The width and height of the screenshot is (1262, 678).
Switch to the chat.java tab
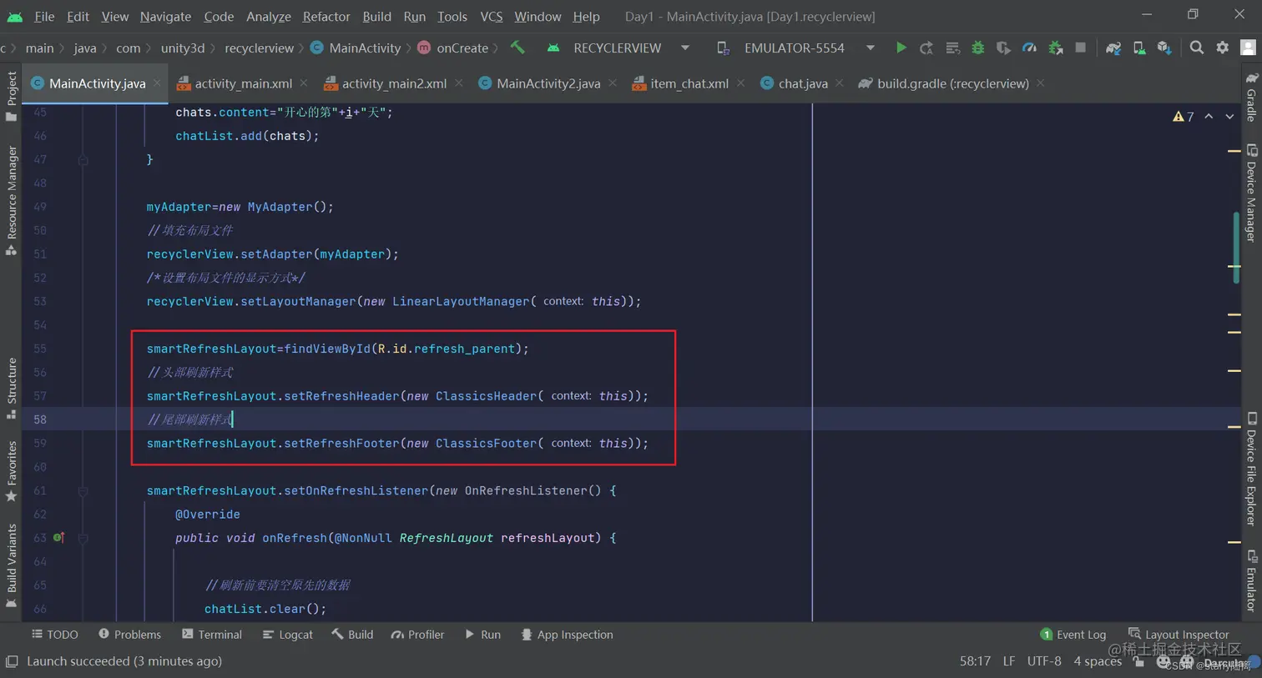(802, 83)
